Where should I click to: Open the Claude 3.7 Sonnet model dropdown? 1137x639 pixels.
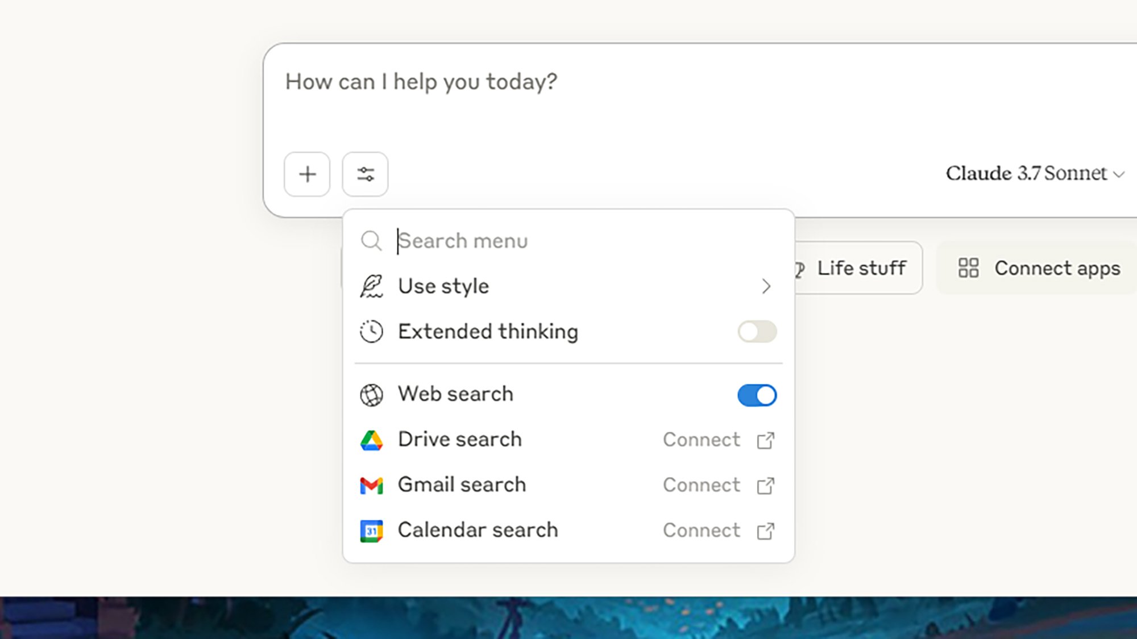point(1035,174)
